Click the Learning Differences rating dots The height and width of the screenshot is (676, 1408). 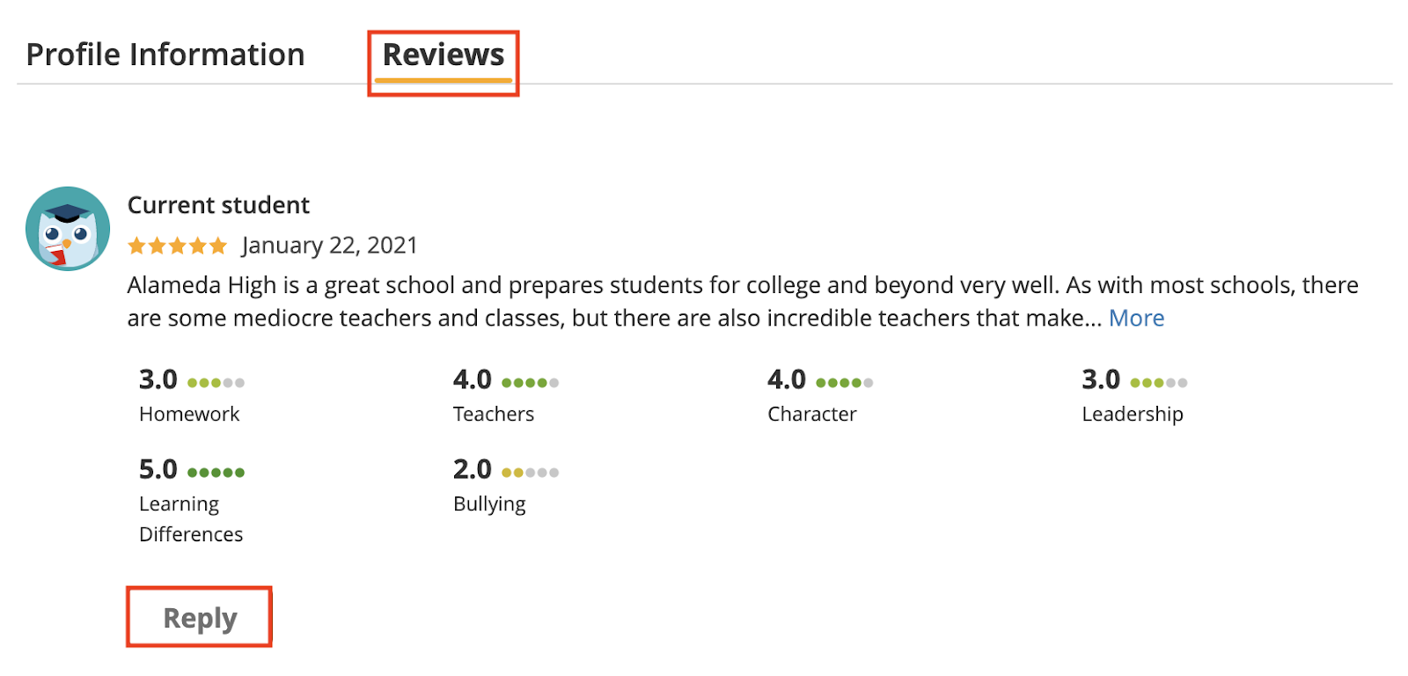pyautogui.click(x=216, y=472)
